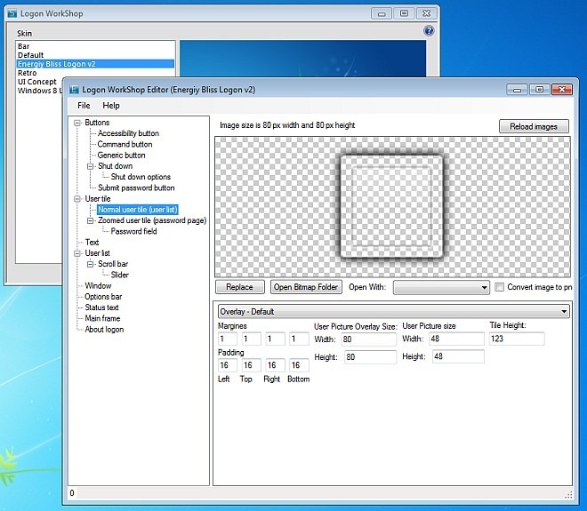Image resolution: width=587 pixels, height=511 pixels.
Task: Select the Retro skin in Logon WorkShop
Action: [27, 73]
